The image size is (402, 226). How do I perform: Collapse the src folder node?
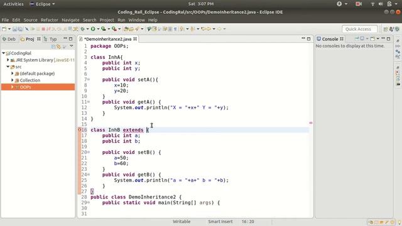8,67
